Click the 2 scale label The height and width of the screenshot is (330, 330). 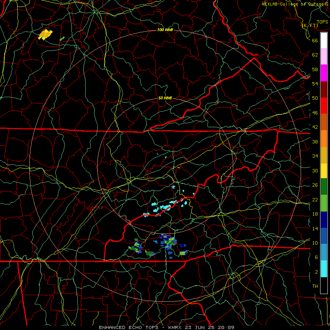pos(316,272)
